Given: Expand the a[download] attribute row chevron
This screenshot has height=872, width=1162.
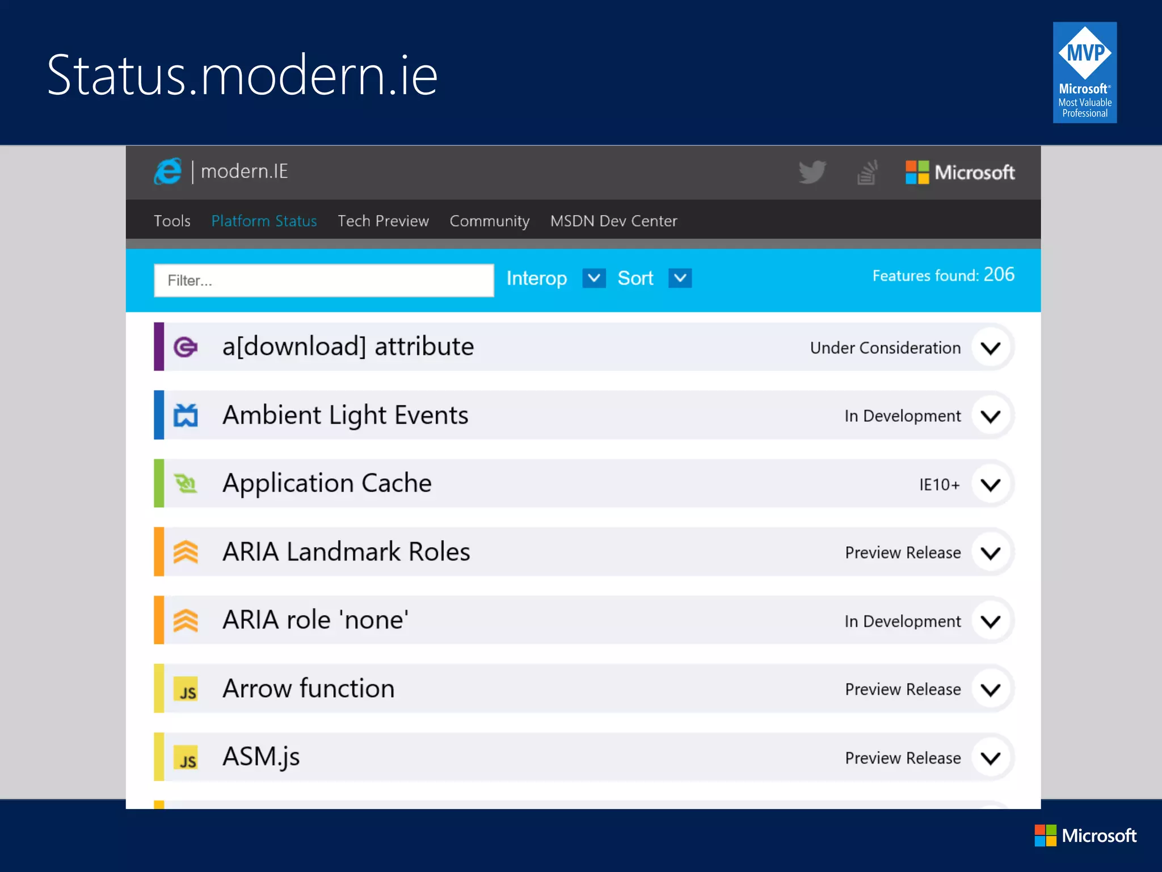Looking at the screenshot, I should point(991,347).
